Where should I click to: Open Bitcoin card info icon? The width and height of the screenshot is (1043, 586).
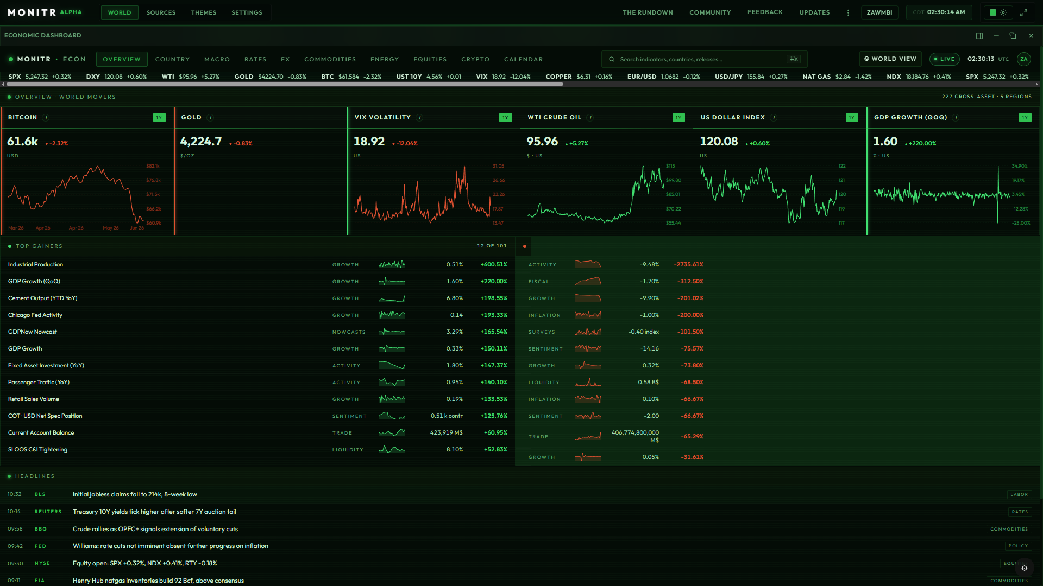pyautogui.click(x=46, y=118)
